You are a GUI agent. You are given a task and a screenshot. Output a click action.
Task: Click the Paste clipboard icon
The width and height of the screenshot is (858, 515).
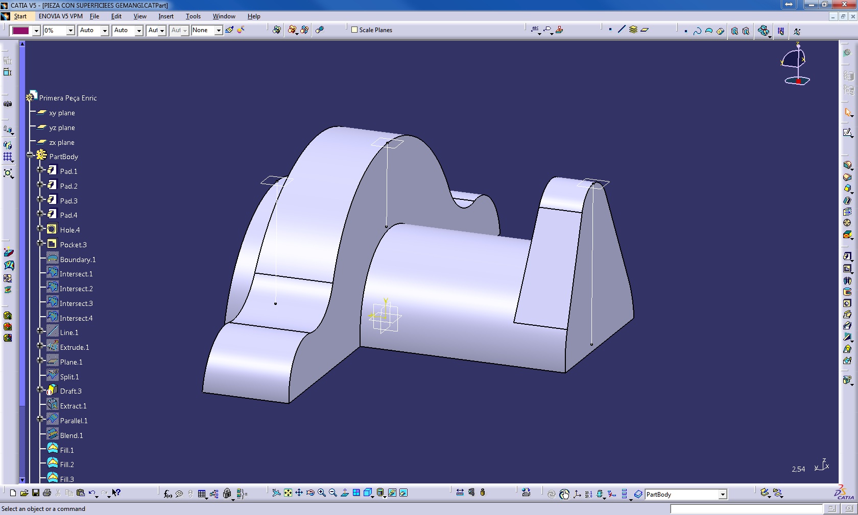click(x=80, y=493)
